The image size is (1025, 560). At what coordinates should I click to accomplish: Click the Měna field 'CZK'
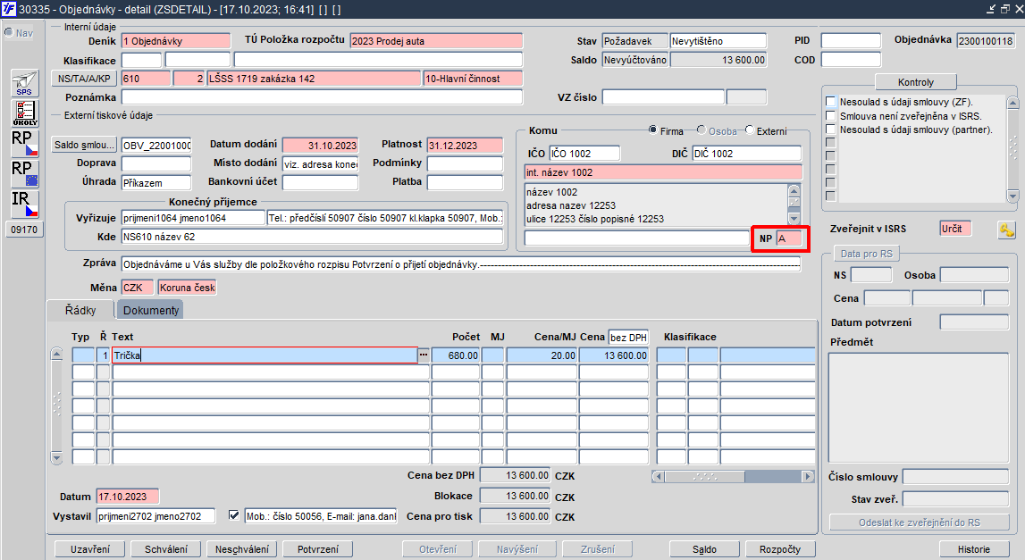(x=138, y=288)
